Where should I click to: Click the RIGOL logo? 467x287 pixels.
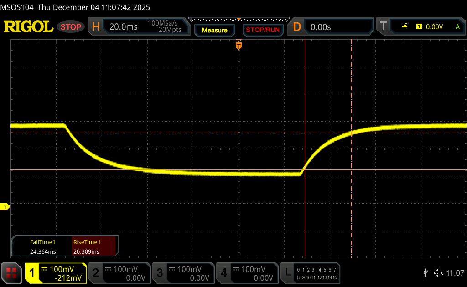[x=28, y=27]
